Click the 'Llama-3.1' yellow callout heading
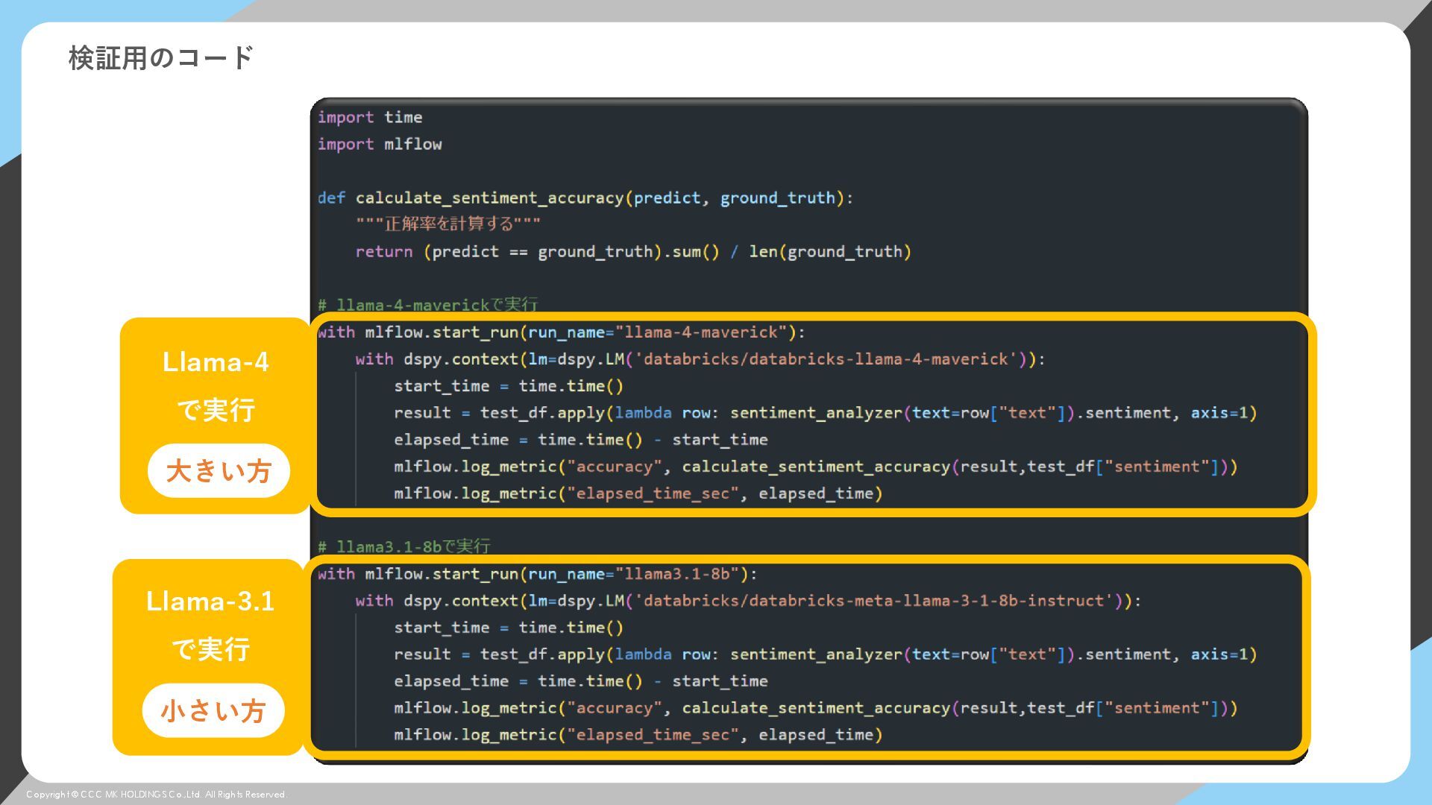Image resolution: width=1432 pixels, height=805 pixels. pos(210,602)
